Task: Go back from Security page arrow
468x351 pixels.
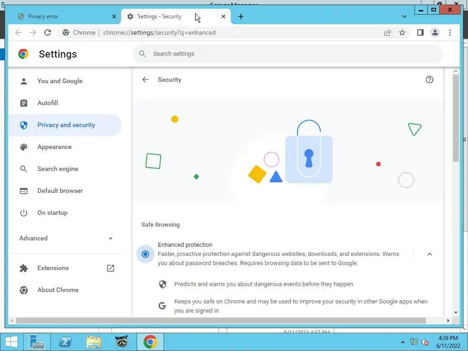Action: (145, 80)
